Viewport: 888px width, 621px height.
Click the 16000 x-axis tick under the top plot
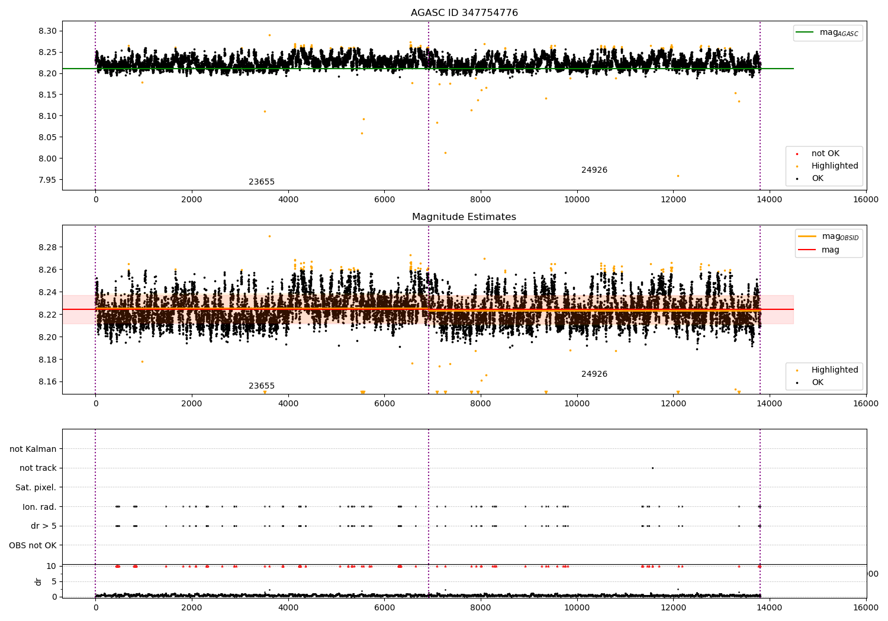[x=866, y=200]
